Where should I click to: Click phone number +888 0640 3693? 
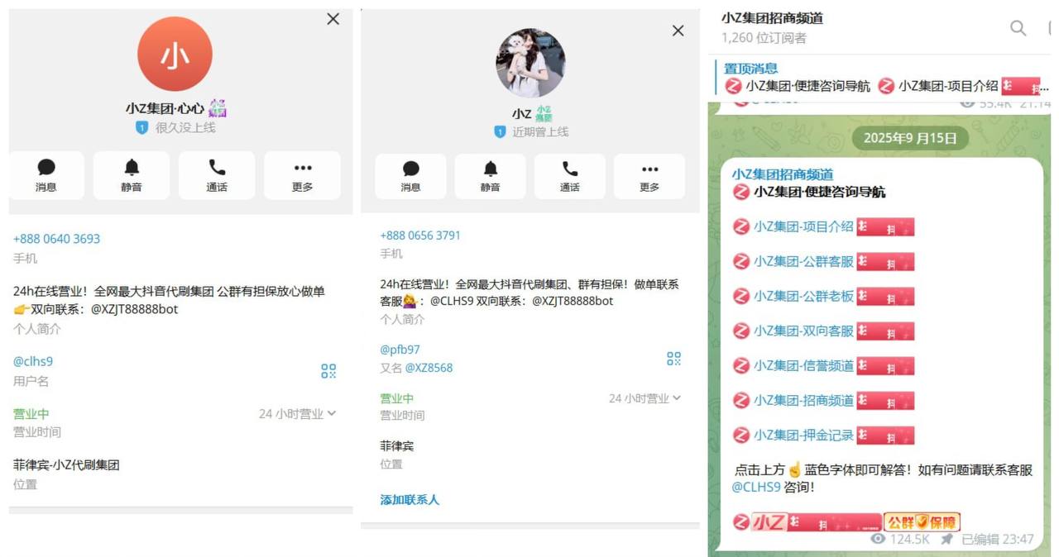tap(56, 239)
